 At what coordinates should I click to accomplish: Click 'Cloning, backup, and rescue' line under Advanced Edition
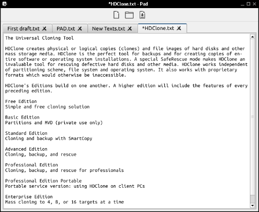[x=40, y=154]
